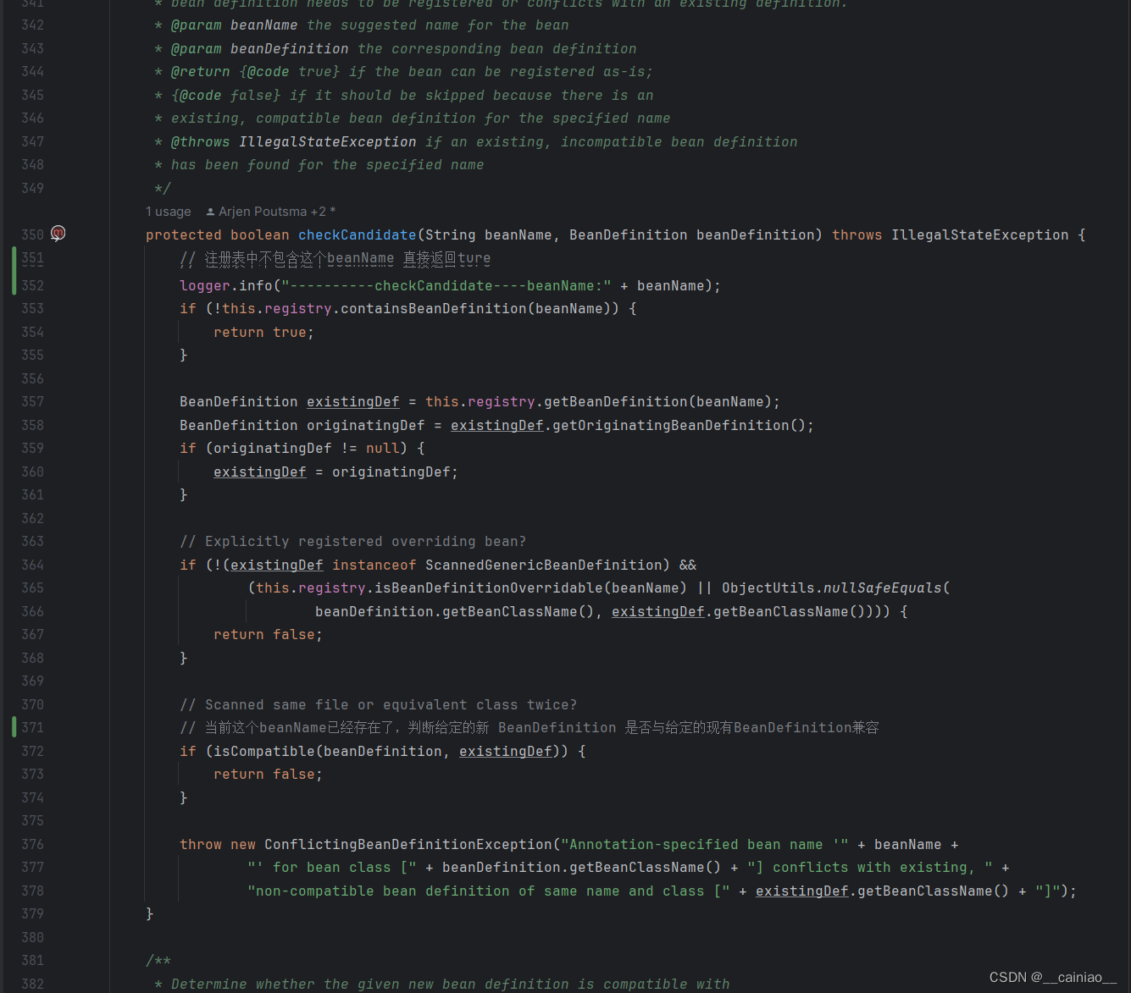The image size is (1131, 993).
Task: Click isBeanDefinitionOverridable on line 365
Action: coord(488,588)
